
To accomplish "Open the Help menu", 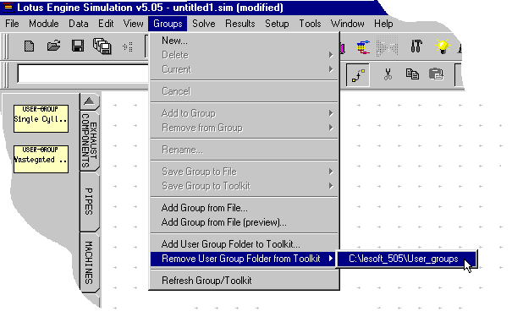I will pyautogui.click(x=383, y=24).
